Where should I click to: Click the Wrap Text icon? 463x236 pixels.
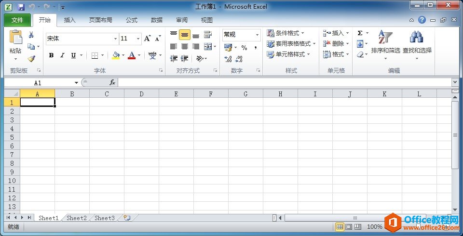pos(208,35)
